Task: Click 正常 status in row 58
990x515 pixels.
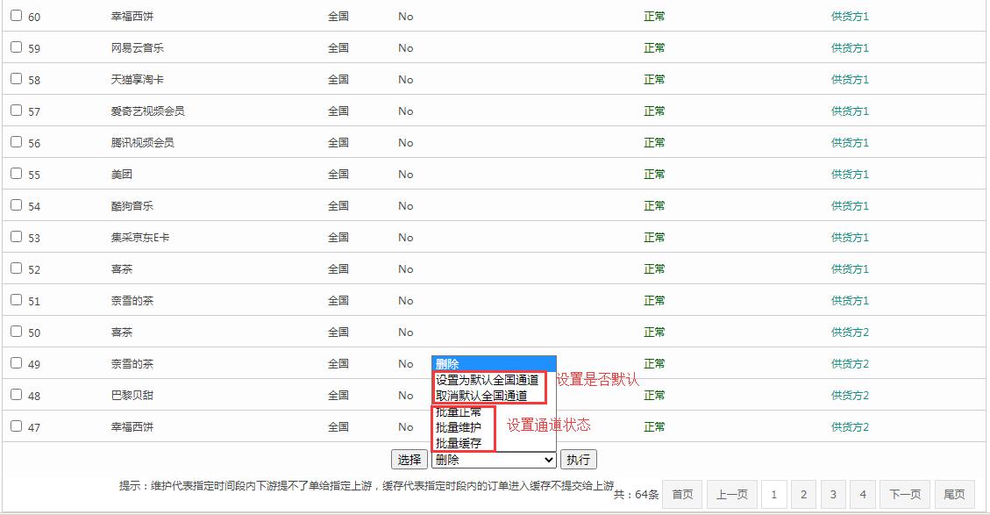Action: tap(654, 80)
